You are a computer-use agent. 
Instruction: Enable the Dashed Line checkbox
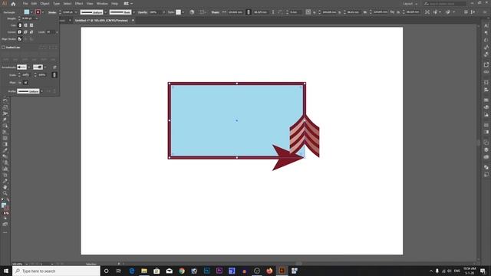click(x=3, y=48)
